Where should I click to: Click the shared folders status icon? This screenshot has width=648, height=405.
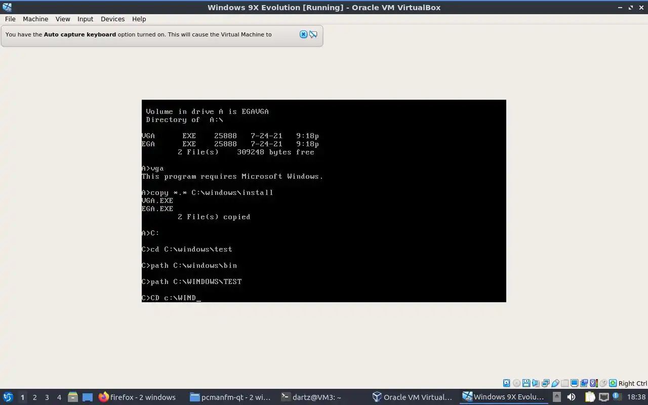click(x=565, y=383)
